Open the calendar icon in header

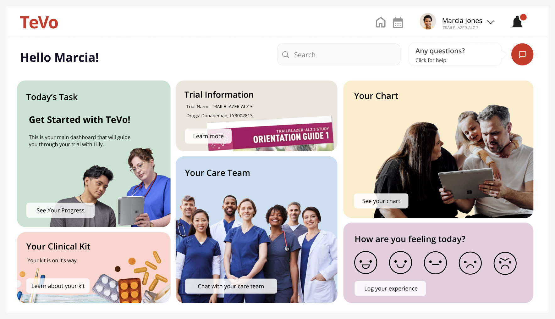398,23
